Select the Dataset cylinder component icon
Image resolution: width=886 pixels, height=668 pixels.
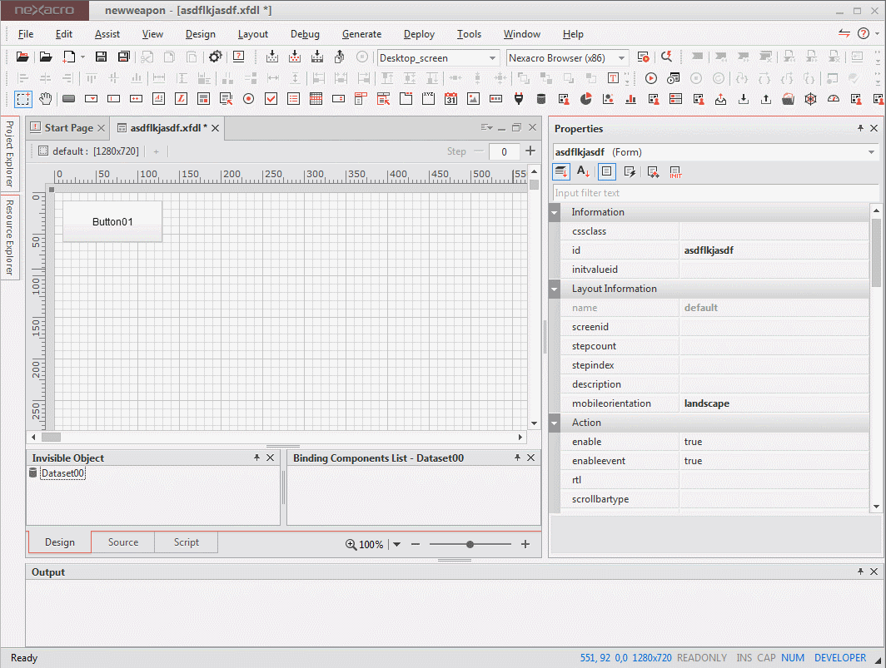(540, 99)
